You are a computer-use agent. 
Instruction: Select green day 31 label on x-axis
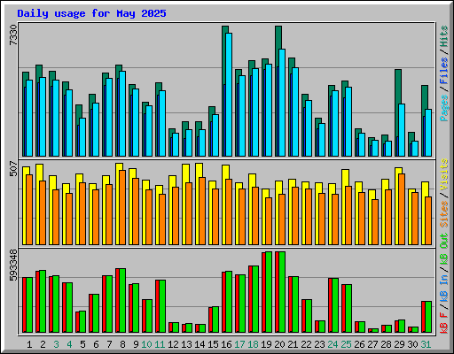pyautogui.click(x=426, y=344)
